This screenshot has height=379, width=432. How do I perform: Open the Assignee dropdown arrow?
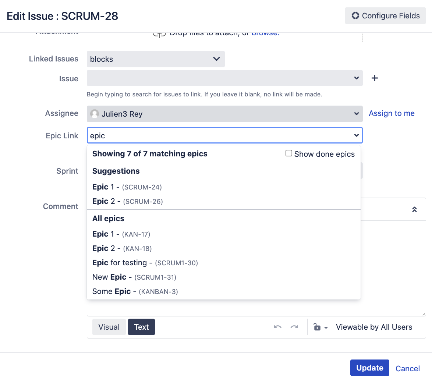tap(356, 114)
